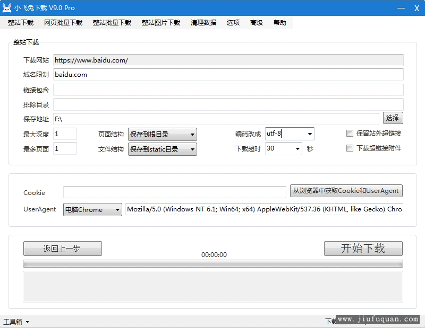This screenshot has width=425, height=328.
Task: Open the 编码改成 utf-8 combo arrow
Action: pos(310,134)
